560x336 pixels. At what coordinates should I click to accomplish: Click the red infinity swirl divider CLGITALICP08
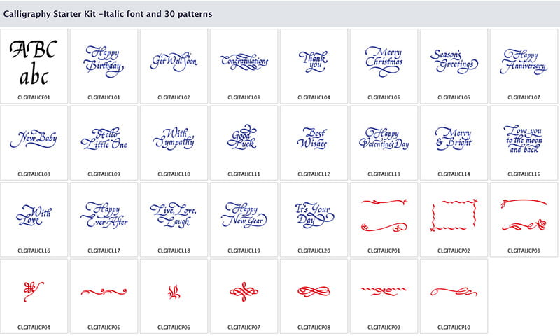(314, 290)
